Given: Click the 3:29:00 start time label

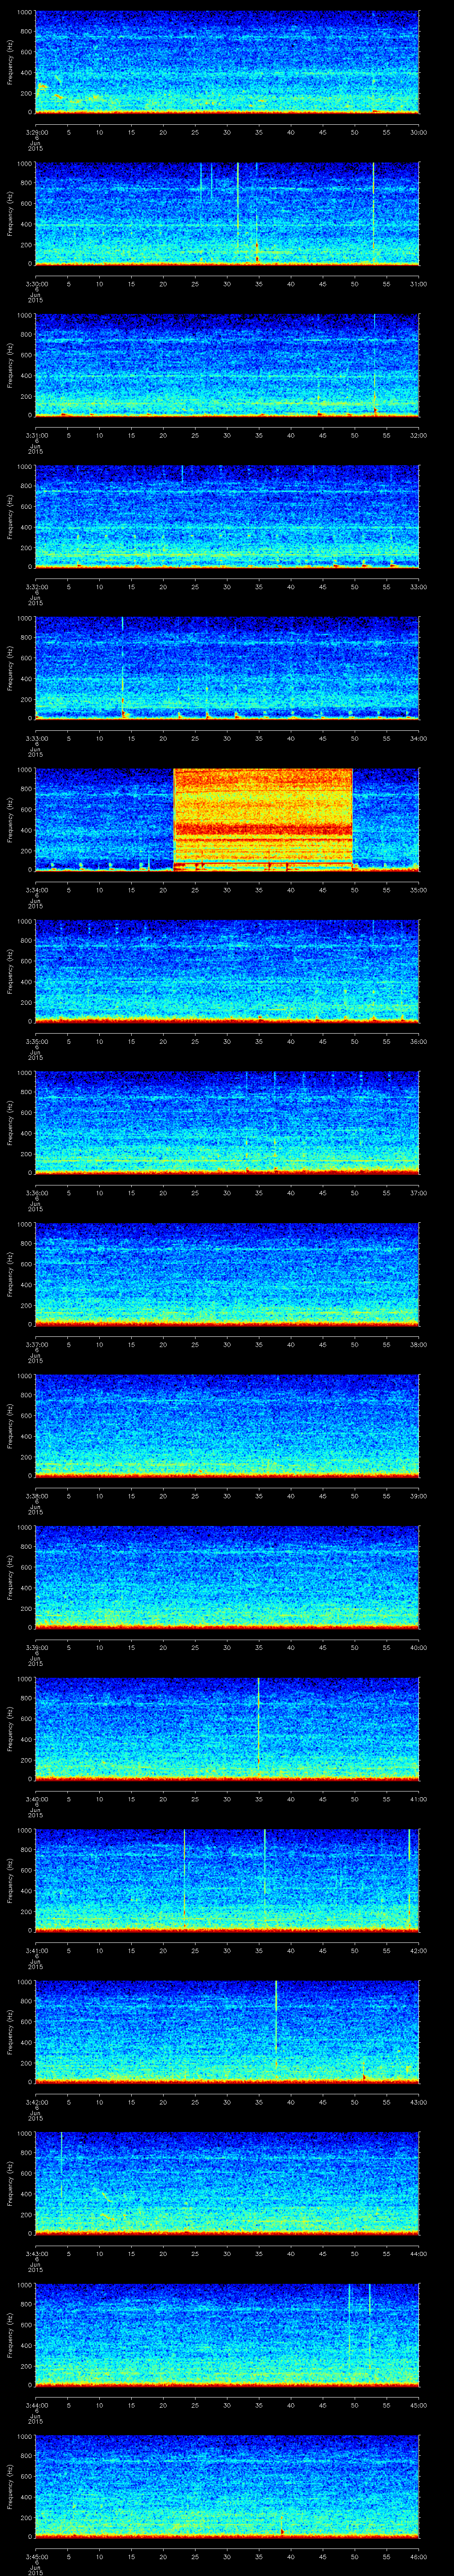Looking at the screenshot, I should (x=36, y=132).
